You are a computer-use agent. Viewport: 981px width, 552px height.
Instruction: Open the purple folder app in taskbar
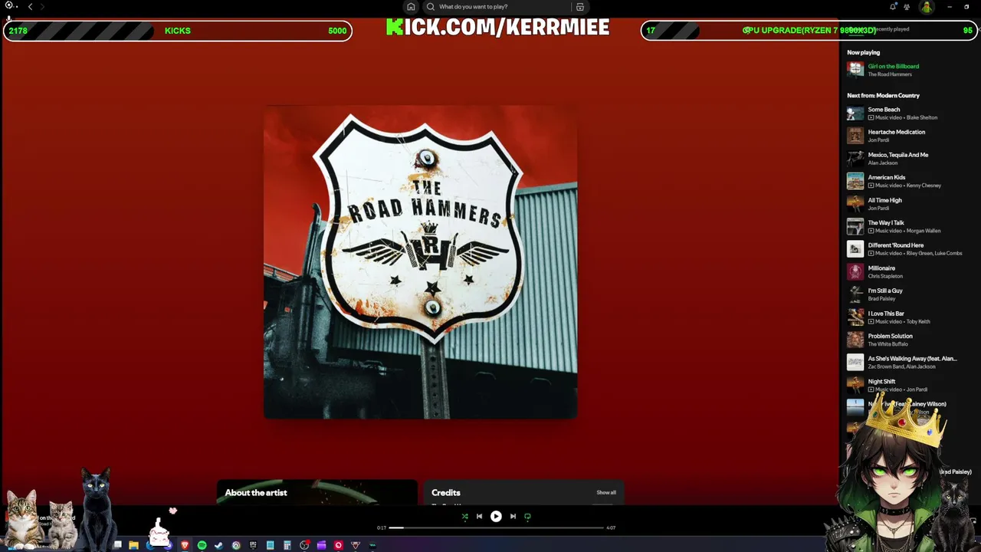tap(321, 545)
